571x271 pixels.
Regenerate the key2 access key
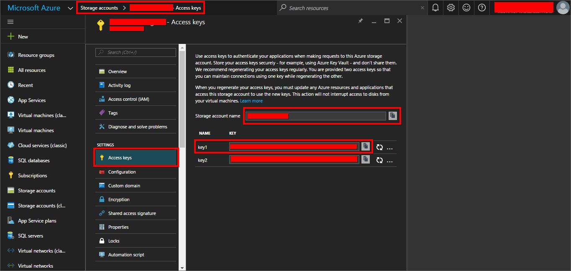pos(379,160)
